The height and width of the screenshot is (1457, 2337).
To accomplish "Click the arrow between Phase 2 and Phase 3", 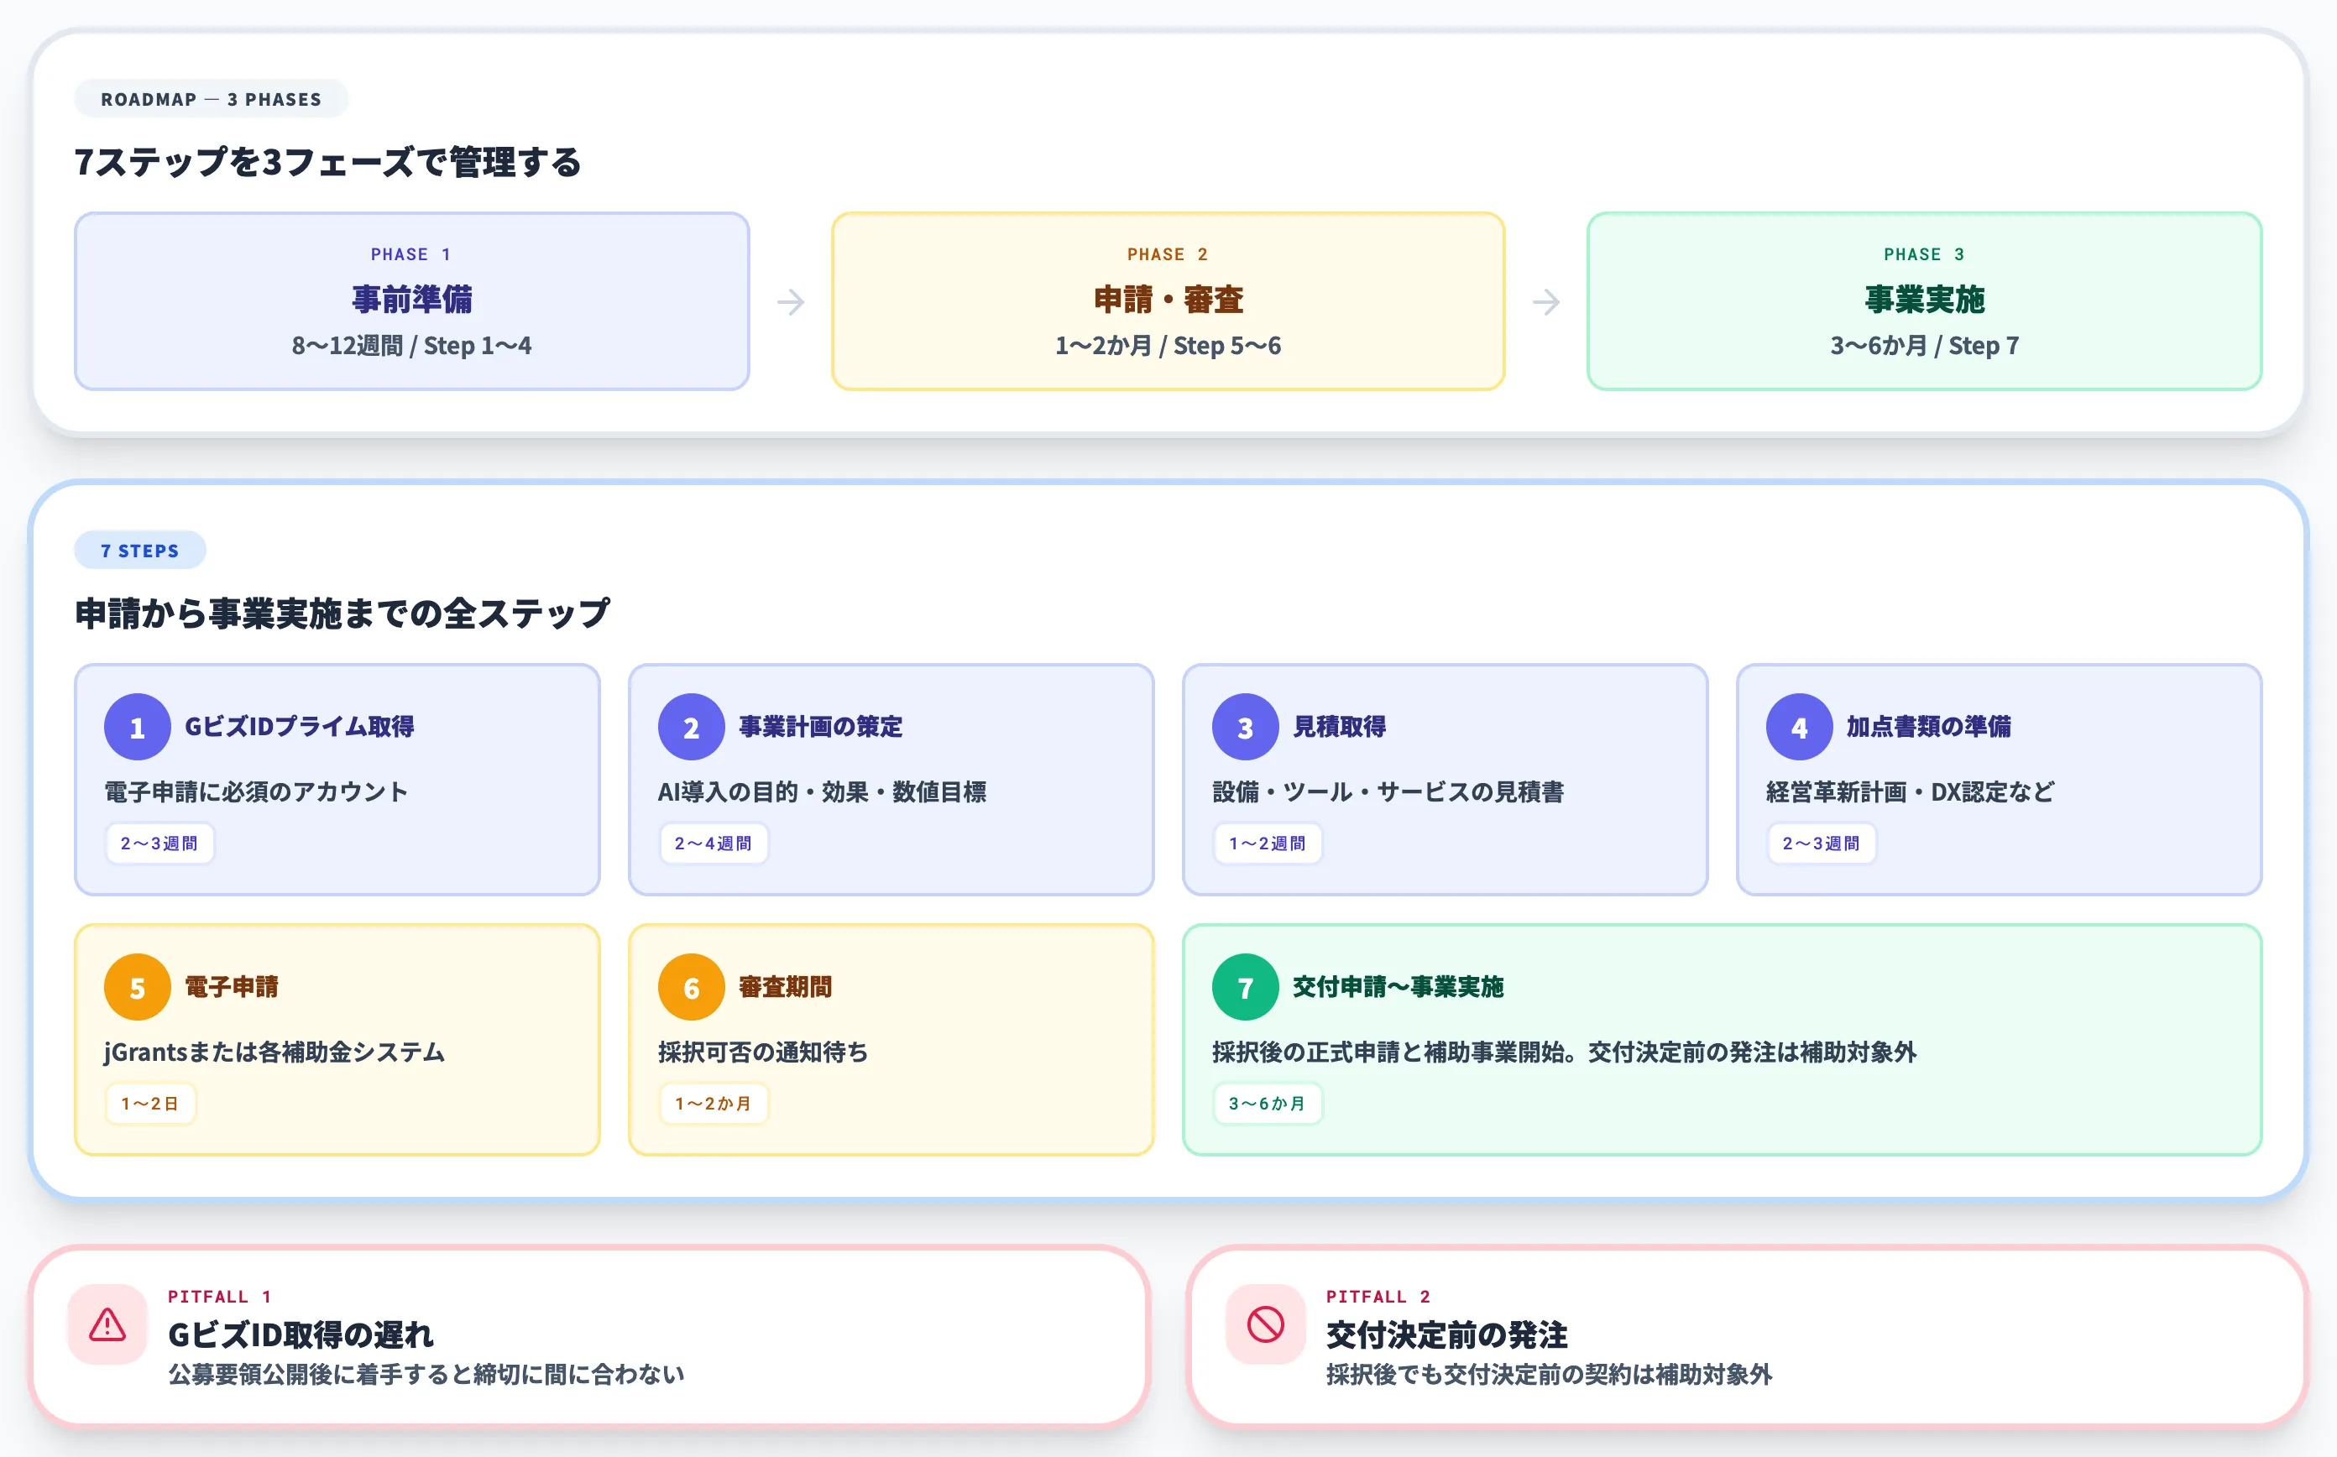I will [x=1545, y=301].
